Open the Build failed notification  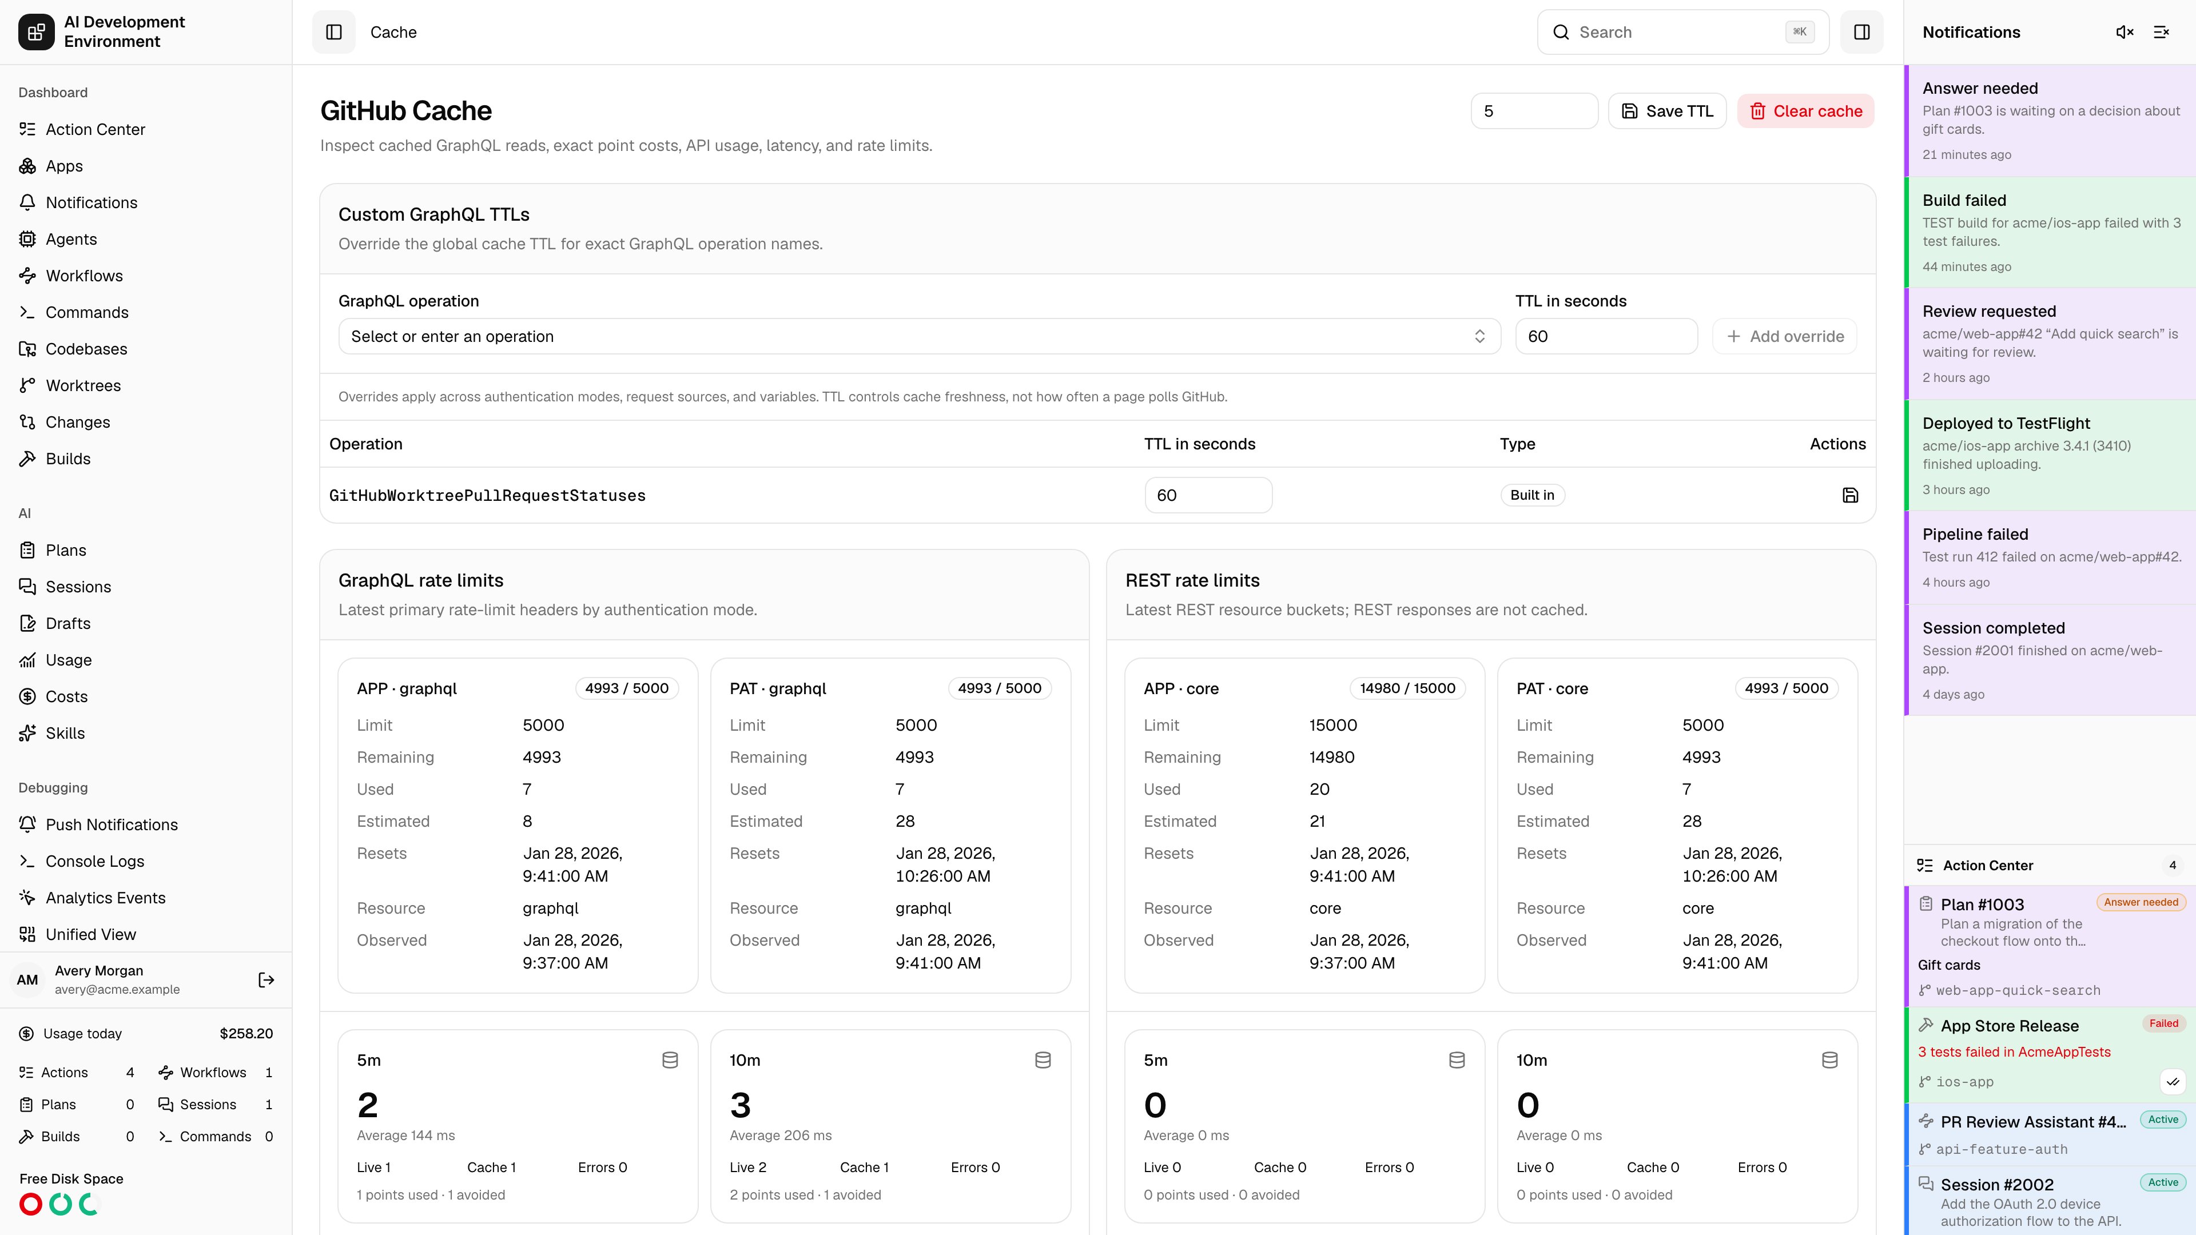[x=2050, y=233]
